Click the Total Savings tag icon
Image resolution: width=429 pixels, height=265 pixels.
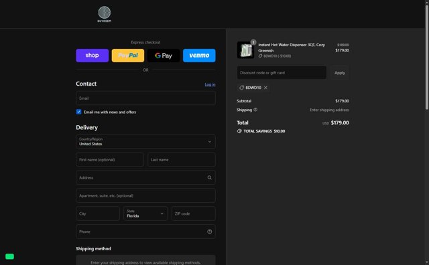(239, 131)
